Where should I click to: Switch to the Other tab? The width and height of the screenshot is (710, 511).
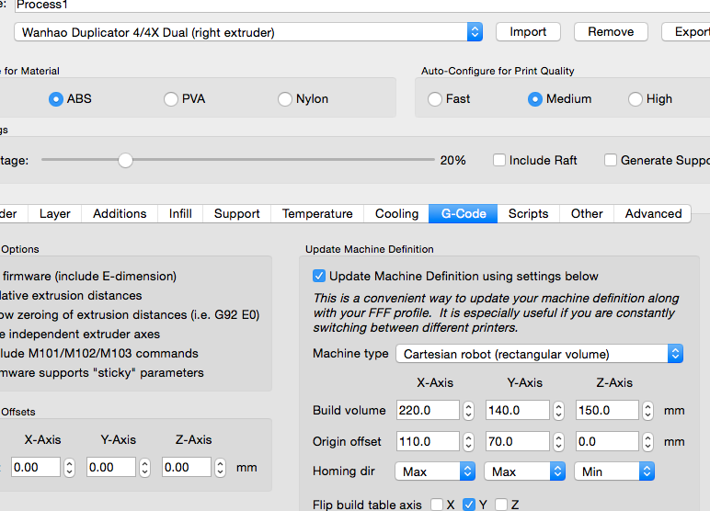587,213
